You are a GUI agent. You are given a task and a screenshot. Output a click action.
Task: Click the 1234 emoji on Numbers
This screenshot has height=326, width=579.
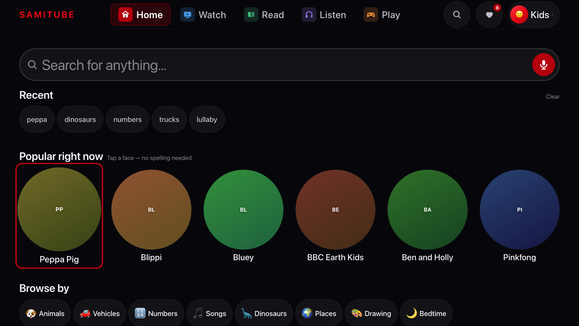[140, 313]
